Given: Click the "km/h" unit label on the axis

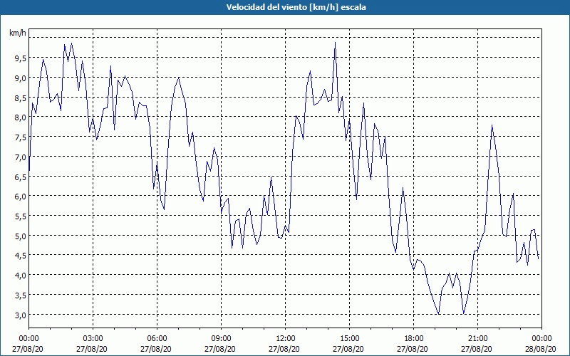Looking at the screenshot, I should point(17,33).
